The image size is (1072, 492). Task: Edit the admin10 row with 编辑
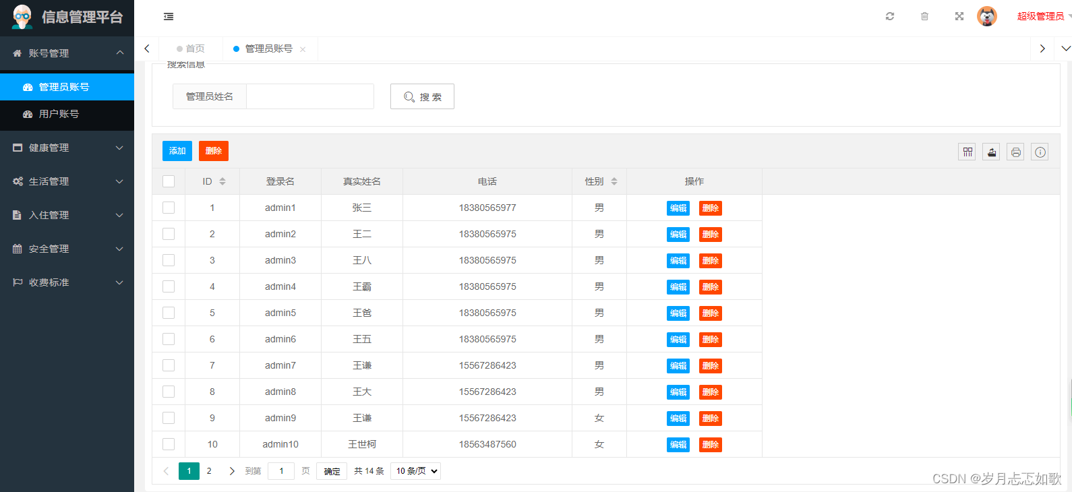678,445
